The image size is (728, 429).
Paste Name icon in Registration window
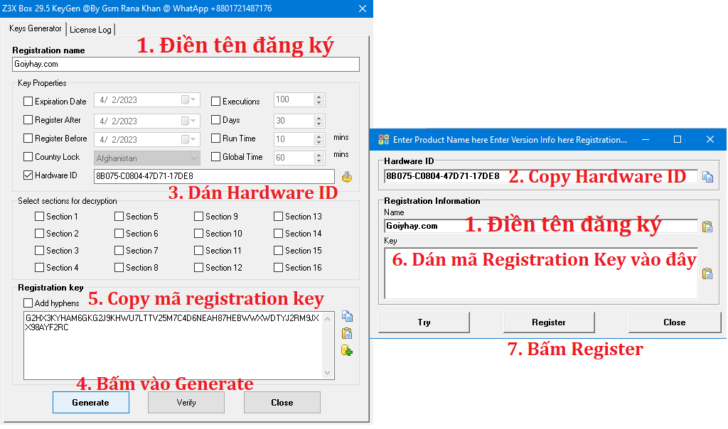[707, 227]
